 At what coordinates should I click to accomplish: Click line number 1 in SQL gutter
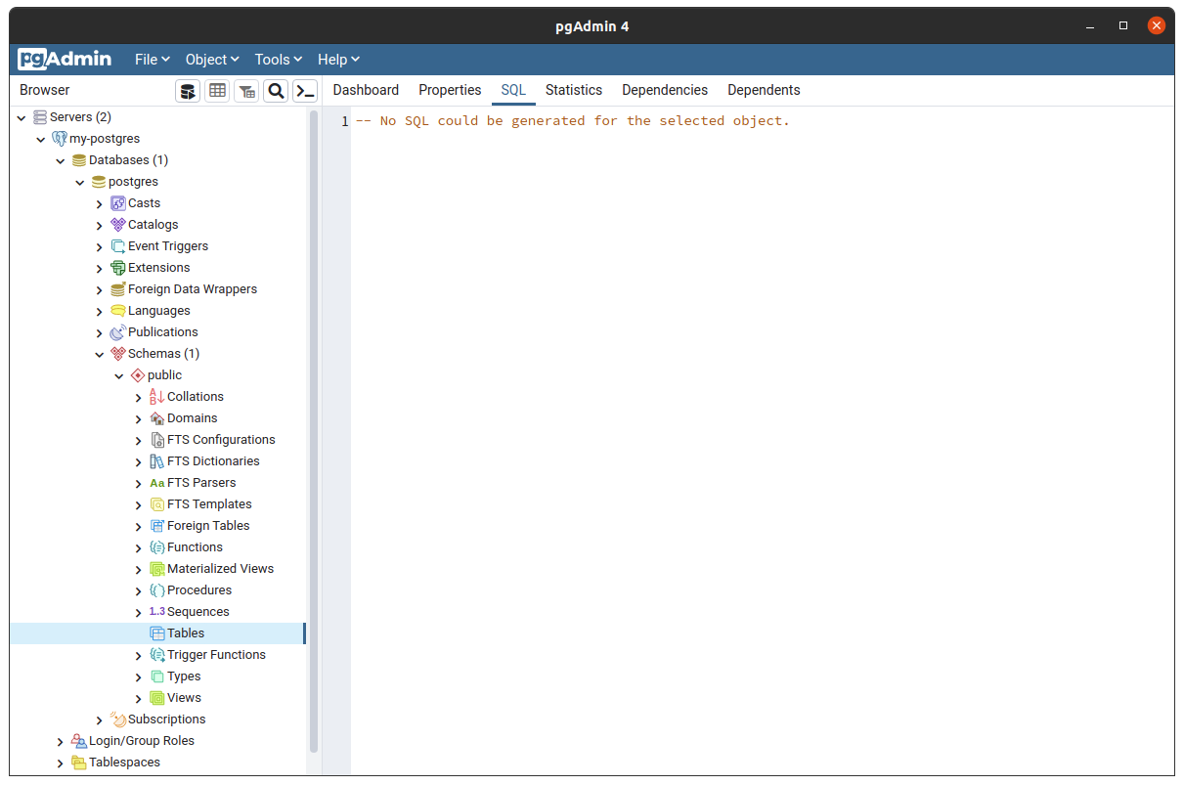coord(344,121)
